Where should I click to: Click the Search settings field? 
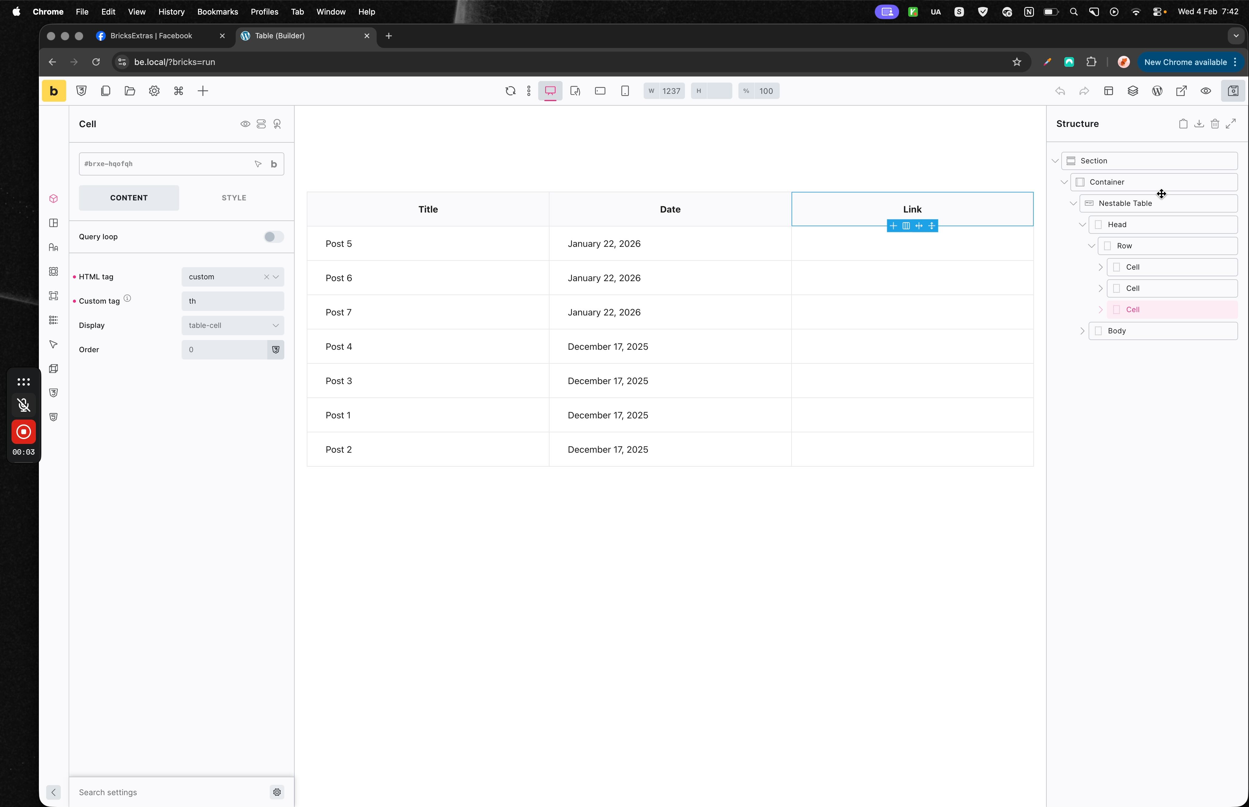point(170,792)
